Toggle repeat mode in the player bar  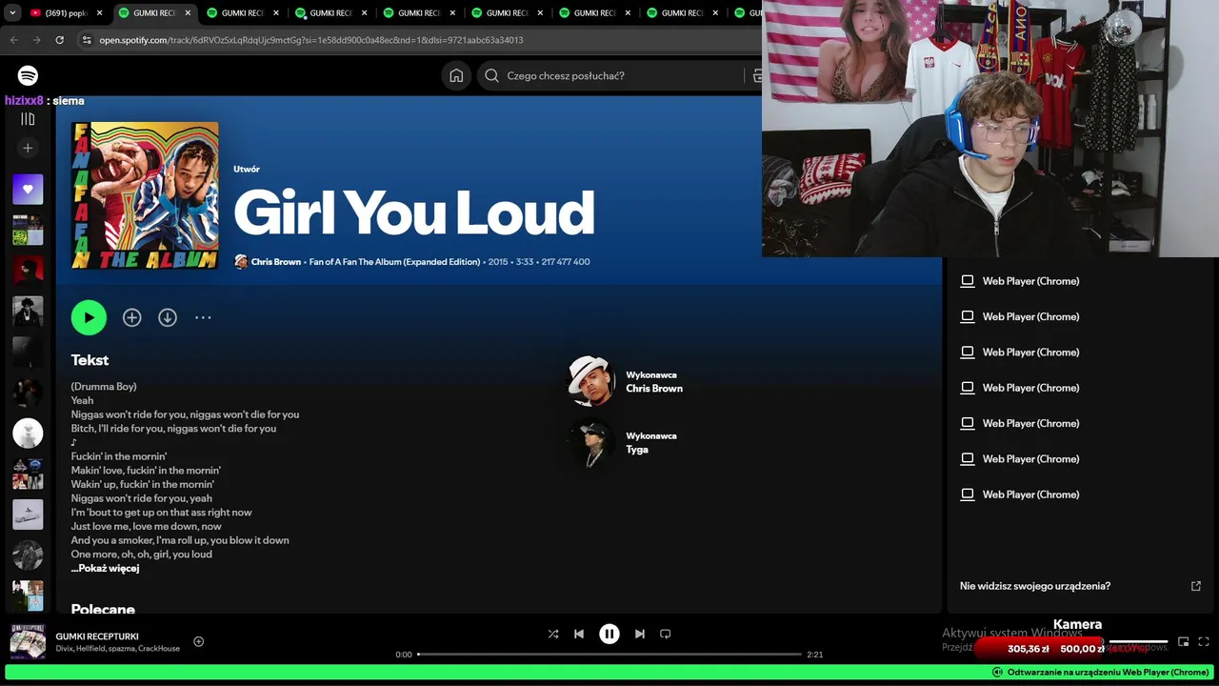(666, 634)
